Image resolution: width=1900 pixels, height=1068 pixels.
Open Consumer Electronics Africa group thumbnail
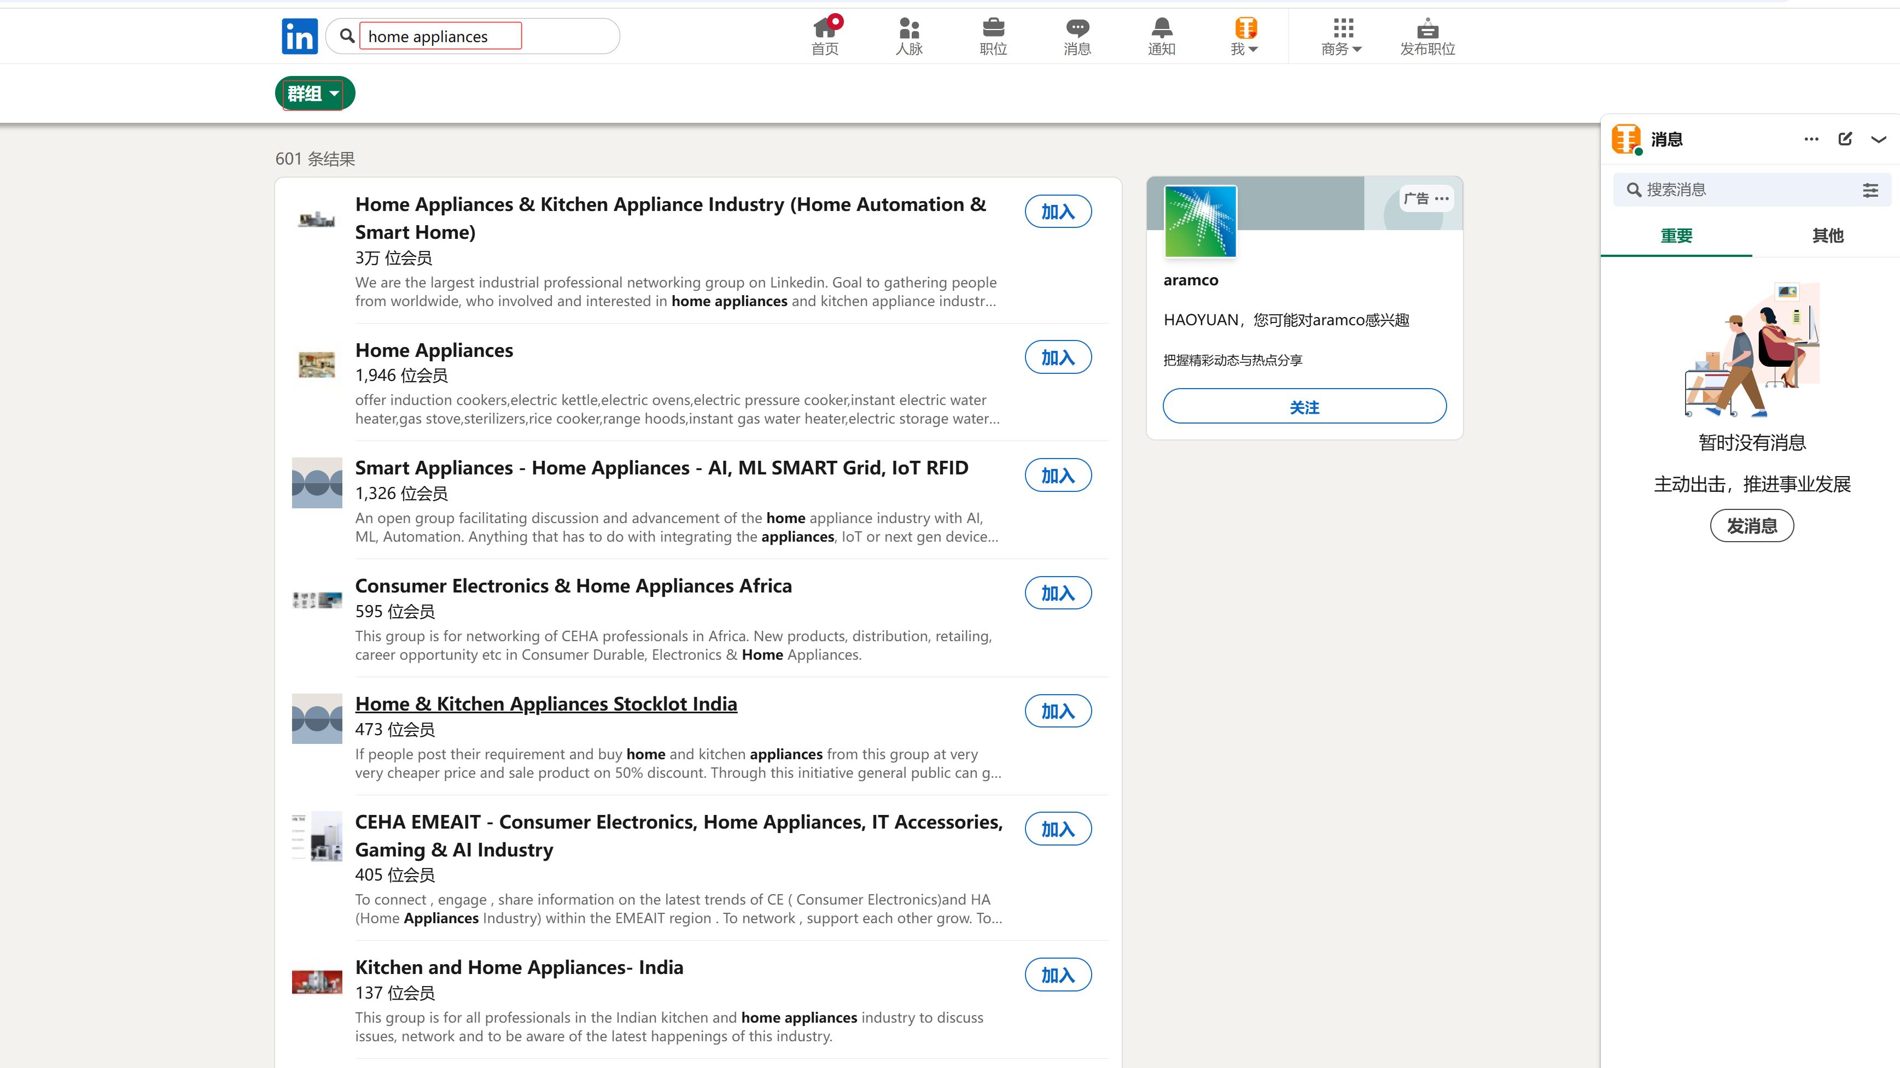[317, 600]
